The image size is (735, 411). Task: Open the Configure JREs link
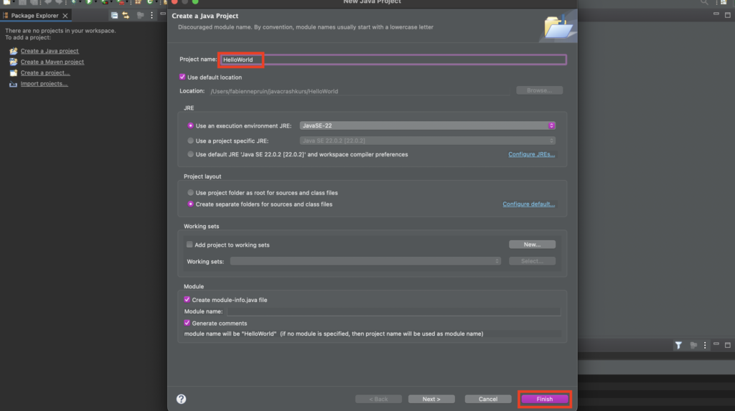pyautogui.click(x=531, y=154)
